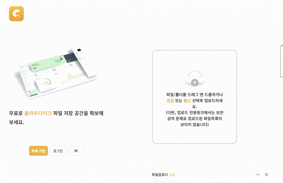283x183 pixels.
Task: Click the partially visible panel at right edge
Action: [x=281, y=61]
